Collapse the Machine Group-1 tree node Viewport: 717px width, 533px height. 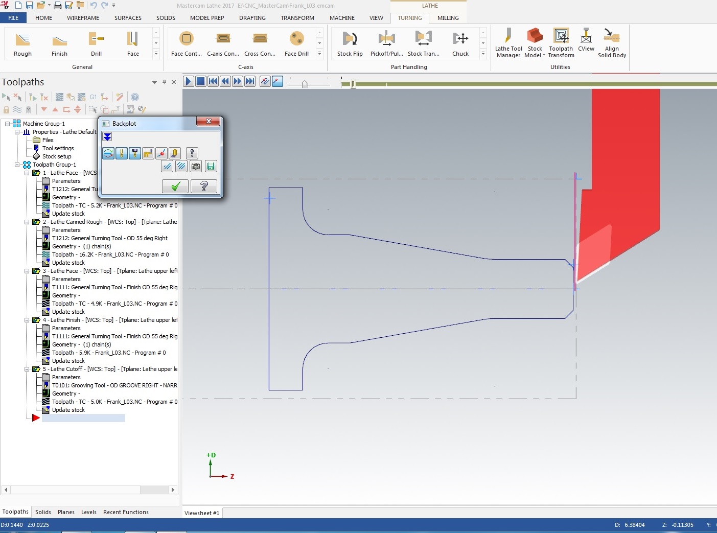(8, 124)
